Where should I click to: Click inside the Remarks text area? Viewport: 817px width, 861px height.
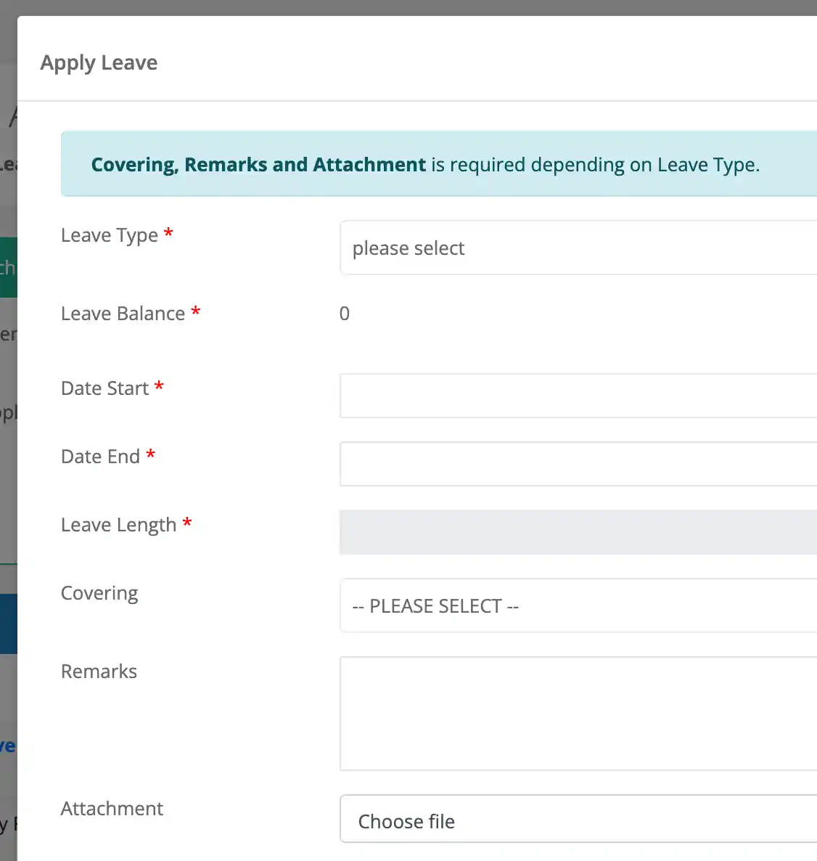point(578,714)
